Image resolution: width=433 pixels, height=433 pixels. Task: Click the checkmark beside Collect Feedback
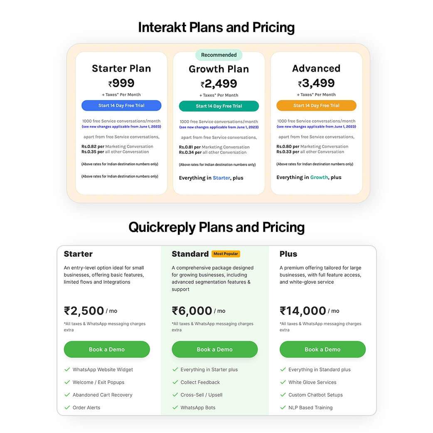pyautogui.click(x=175, y=382)
